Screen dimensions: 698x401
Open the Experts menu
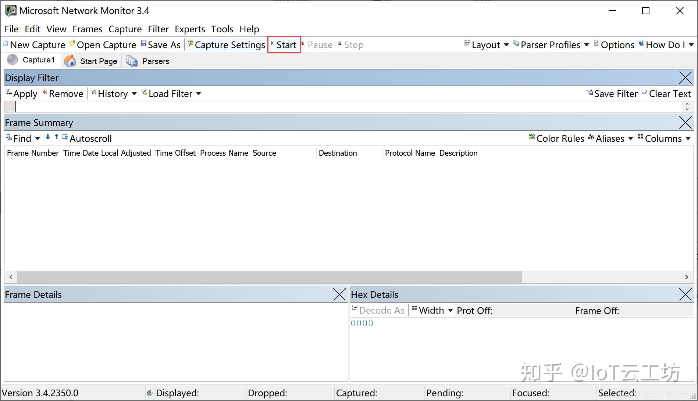[x=190, y=29]
